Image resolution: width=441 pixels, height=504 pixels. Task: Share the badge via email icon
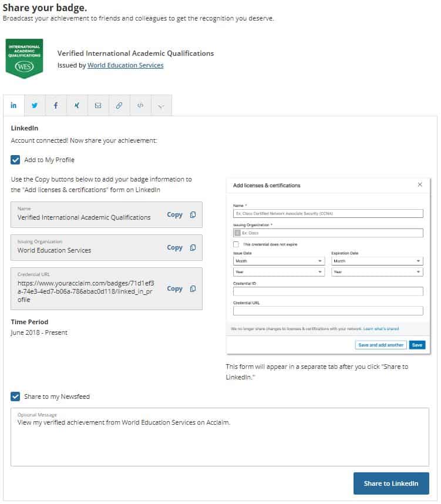(98, 105)
